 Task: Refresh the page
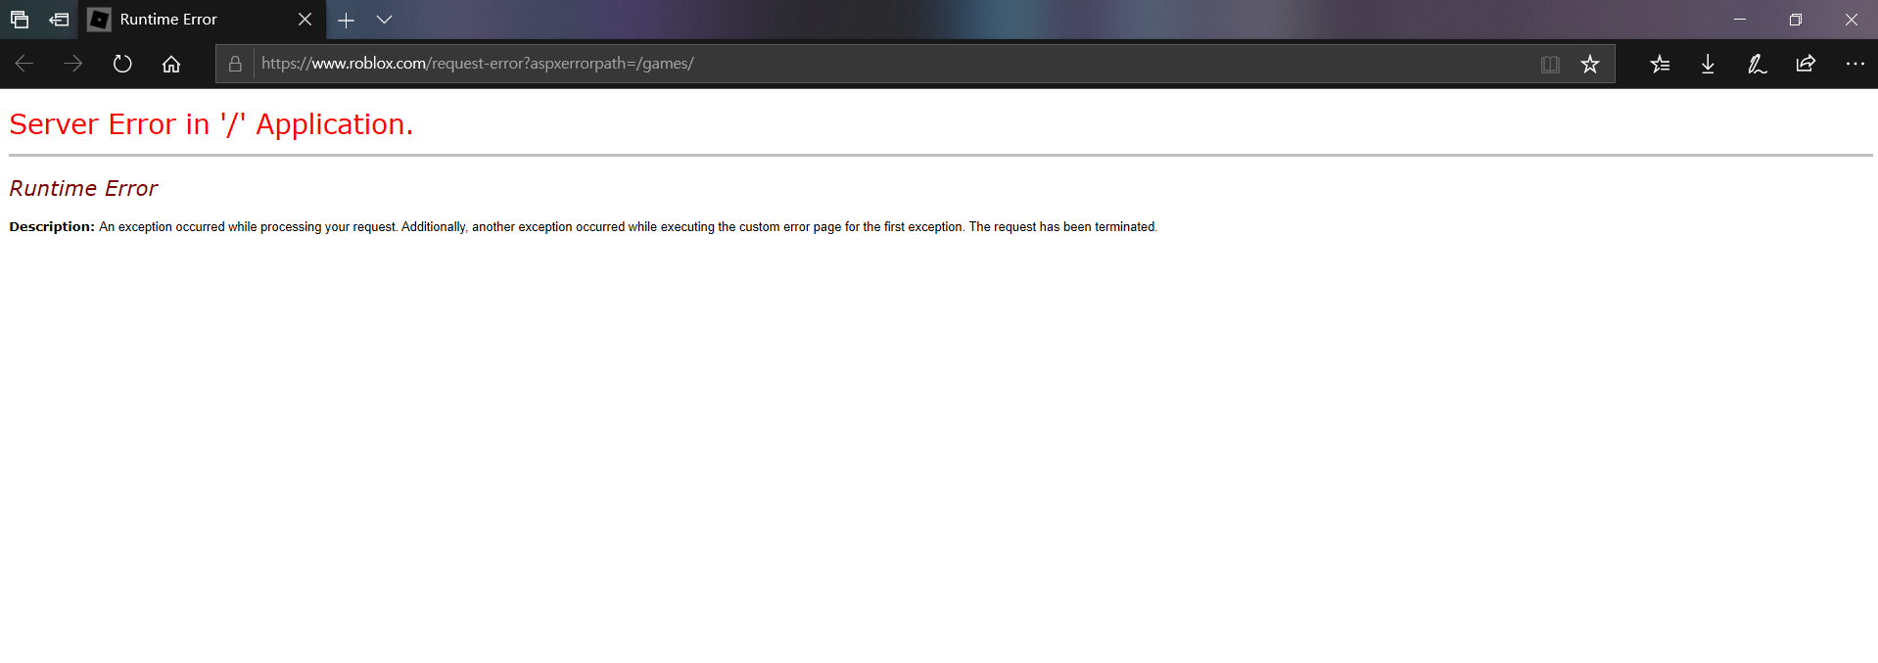click(x=122, y=64)
